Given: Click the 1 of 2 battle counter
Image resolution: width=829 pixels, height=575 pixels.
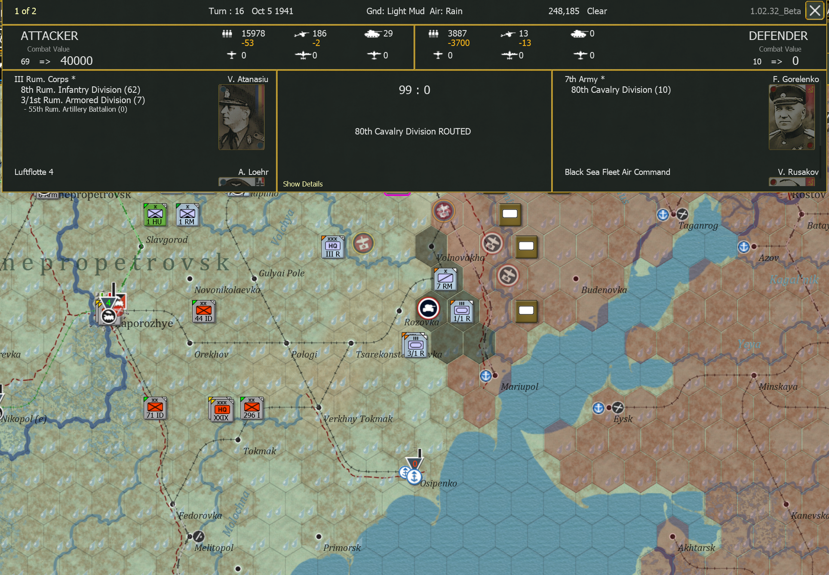Looking at the screenshot, I should 25,11.
